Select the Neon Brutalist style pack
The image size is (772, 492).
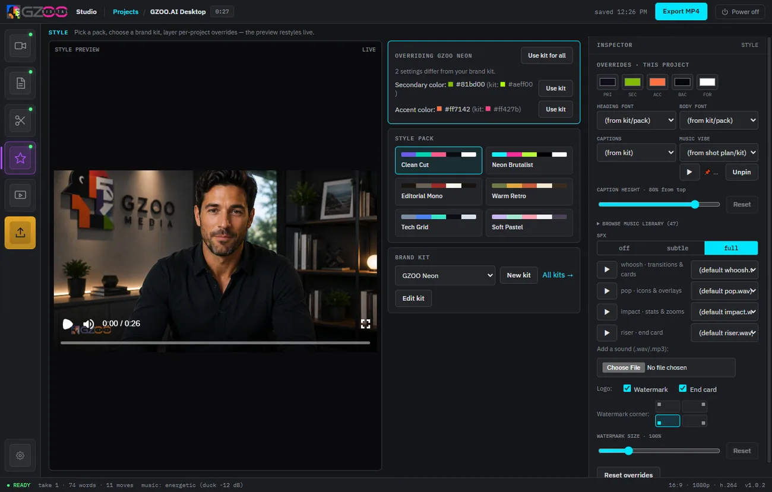529,160
